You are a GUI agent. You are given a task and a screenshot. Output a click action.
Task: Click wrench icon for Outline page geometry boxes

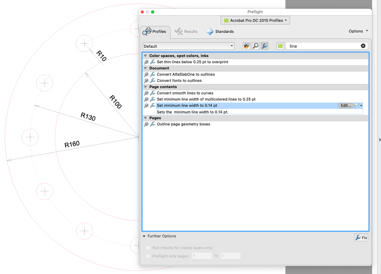153,124
